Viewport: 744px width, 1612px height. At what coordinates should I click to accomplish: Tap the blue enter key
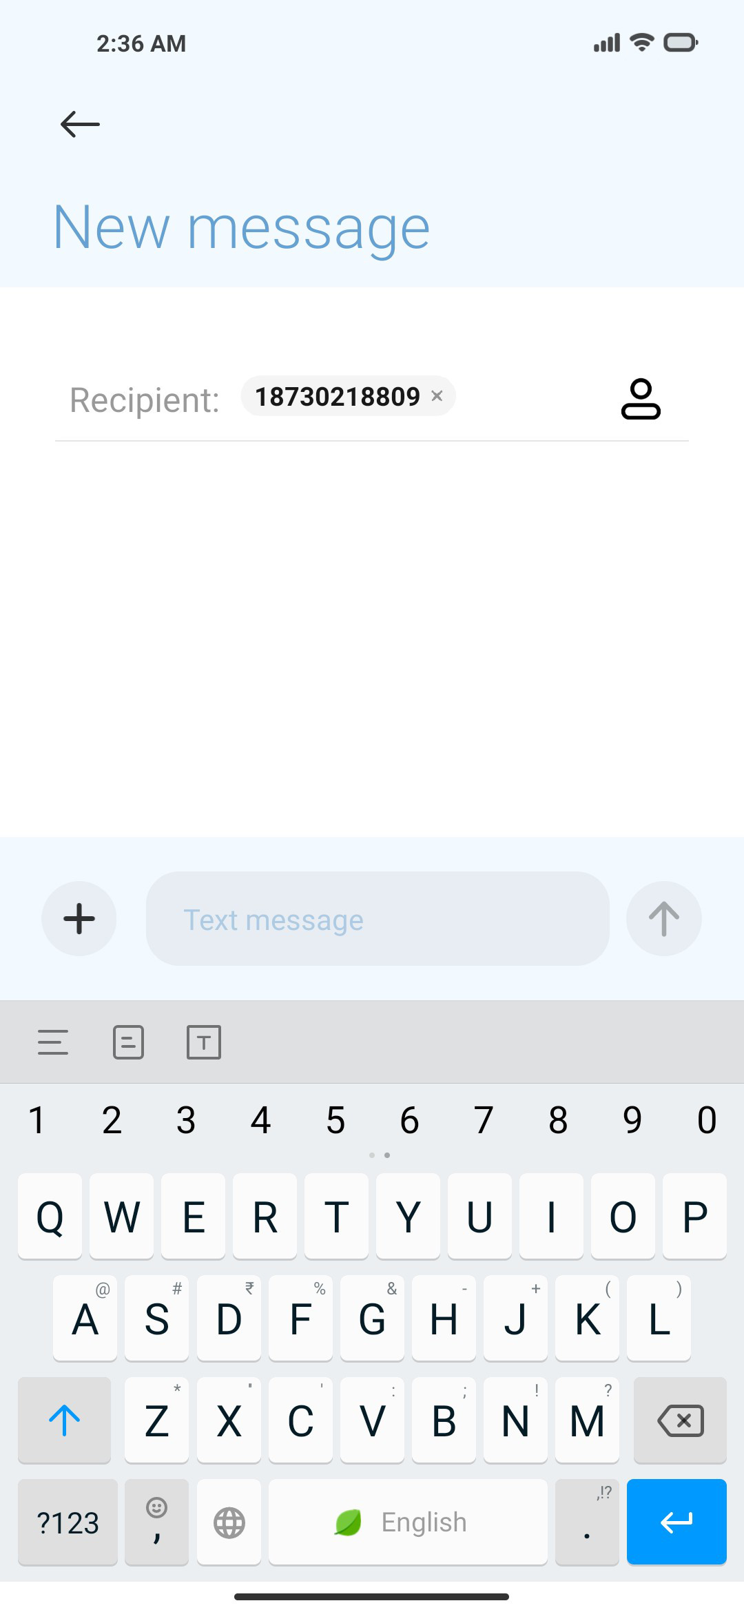[x=676, y=1522]
